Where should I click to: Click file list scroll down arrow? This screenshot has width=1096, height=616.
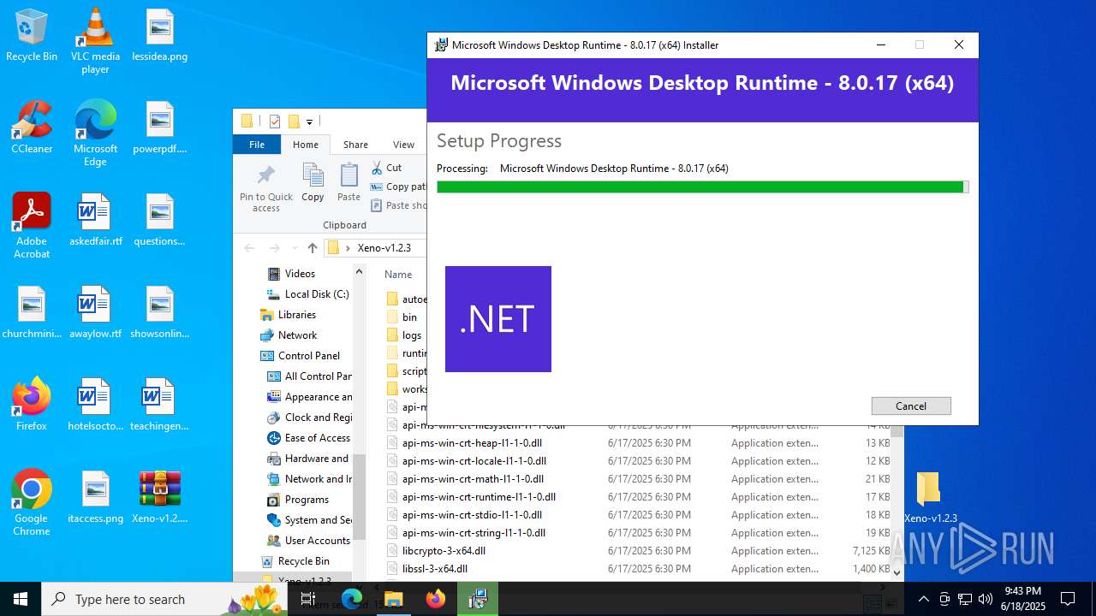tap(897, 572)
